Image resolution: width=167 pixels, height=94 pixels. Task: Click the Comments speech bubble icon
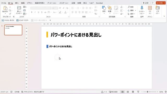pyautogui.click(x=153, y=3)
